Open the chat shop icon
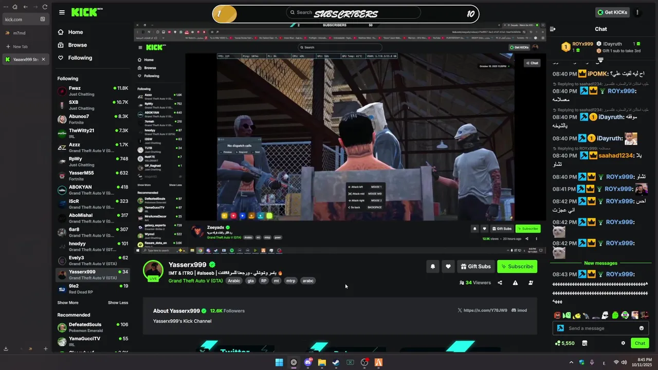Screen dimensions: 658x370 click(584, 343)
